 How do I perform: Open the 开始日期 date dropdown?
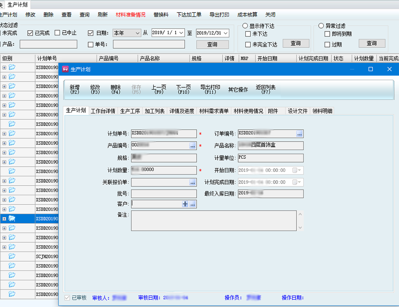pyautogui.click(x=297, y=170)
